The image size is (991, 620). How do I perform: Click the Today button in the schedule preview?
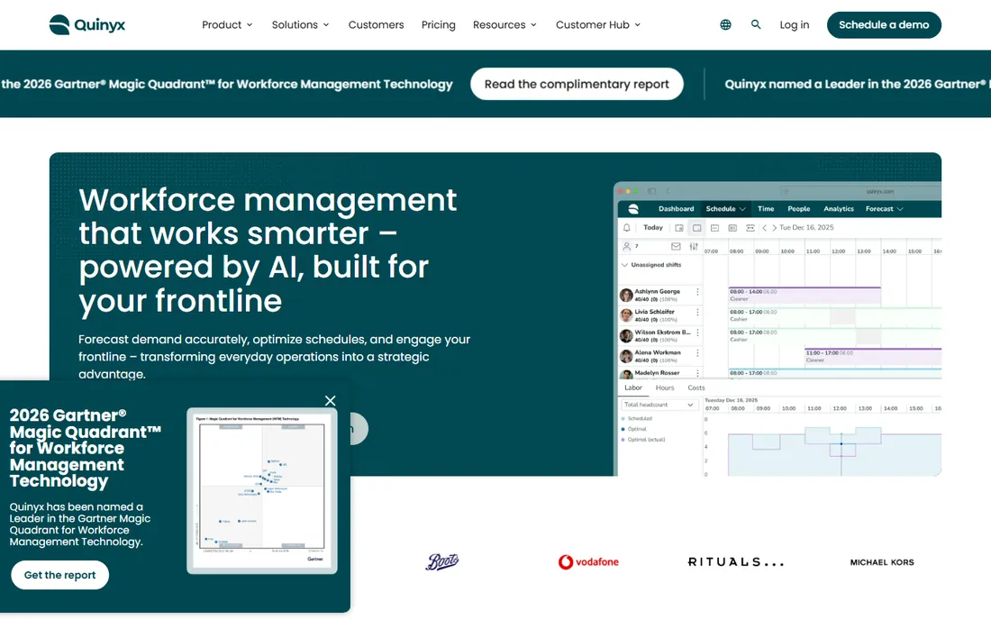coord(653,227)
